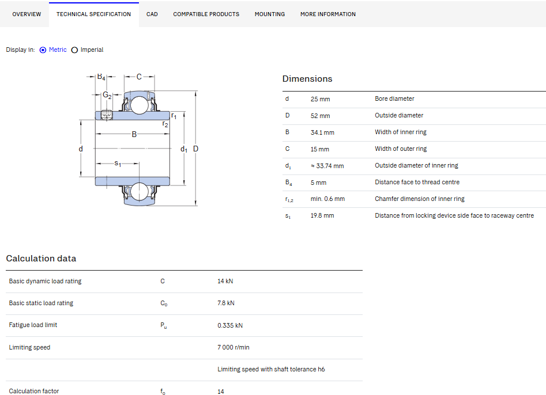Select the '25 mm' bore diameter value
This screenshot has height=395, width=546.
pos(320,99)
